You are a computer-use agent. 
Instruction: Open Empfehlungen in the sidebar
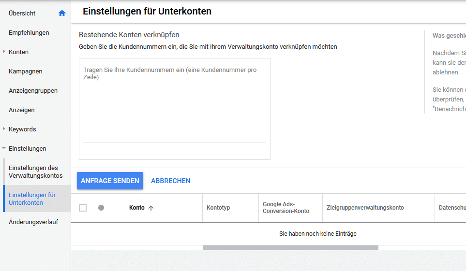click(x=29, y=33)
